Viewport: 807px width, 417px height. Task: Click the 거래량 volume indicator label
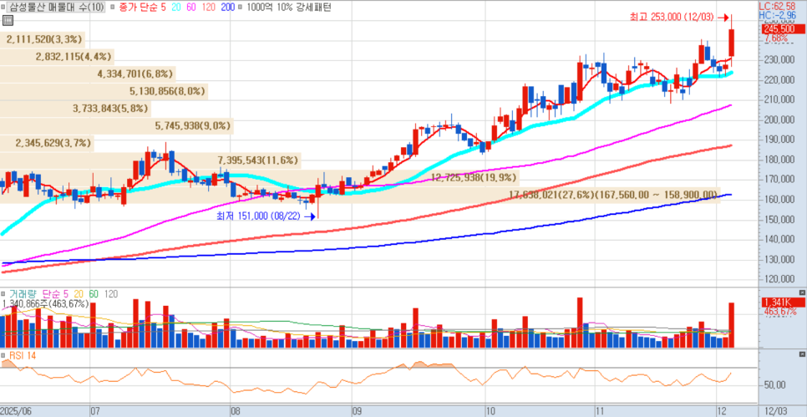23,294
